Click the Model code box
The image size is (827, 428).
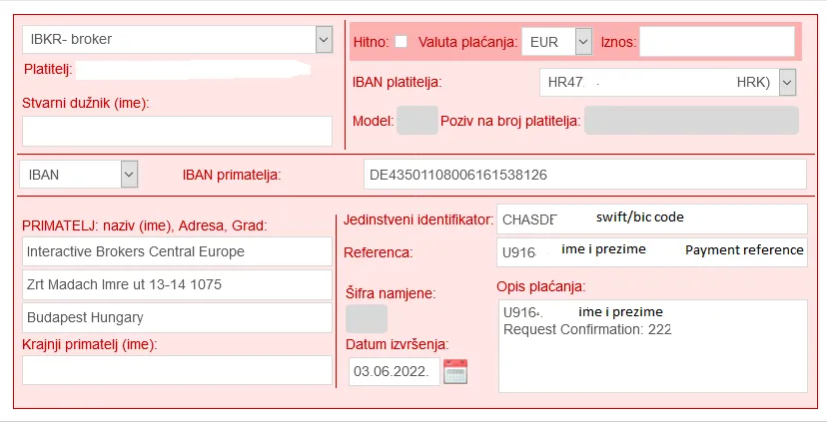(417, 120)
